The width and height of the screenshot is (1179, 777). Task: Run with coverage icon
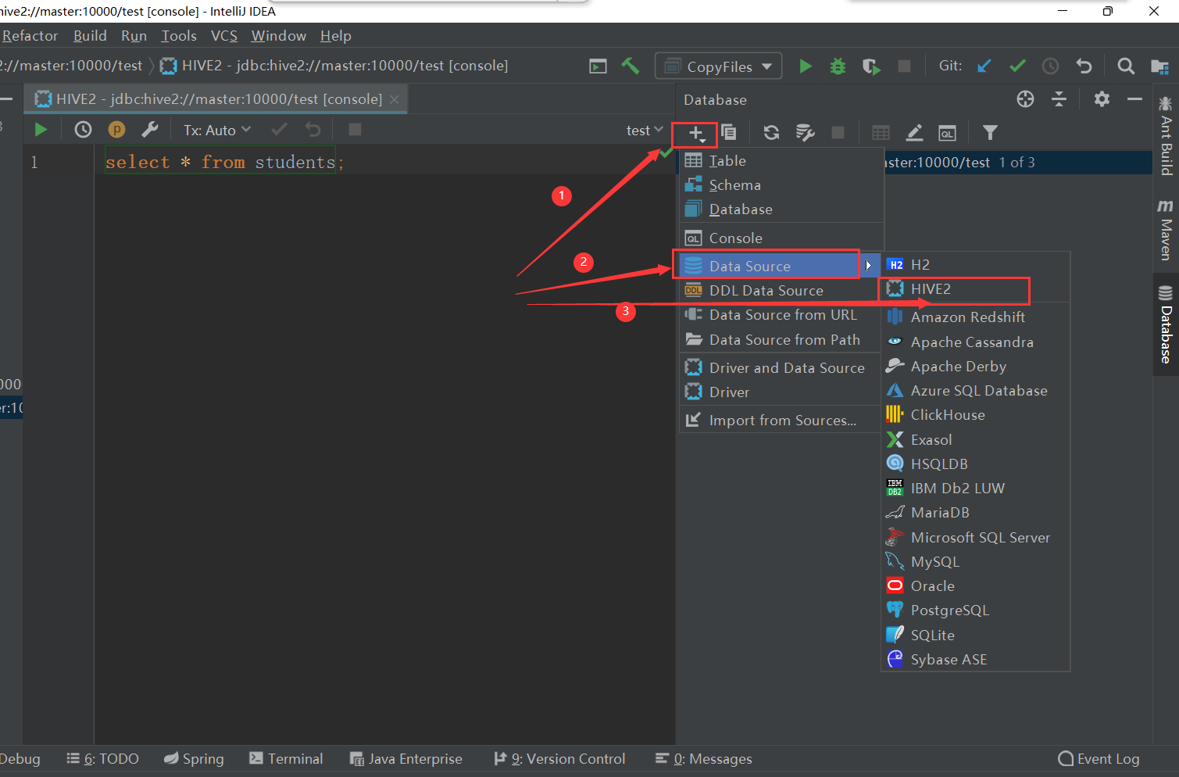871,66
